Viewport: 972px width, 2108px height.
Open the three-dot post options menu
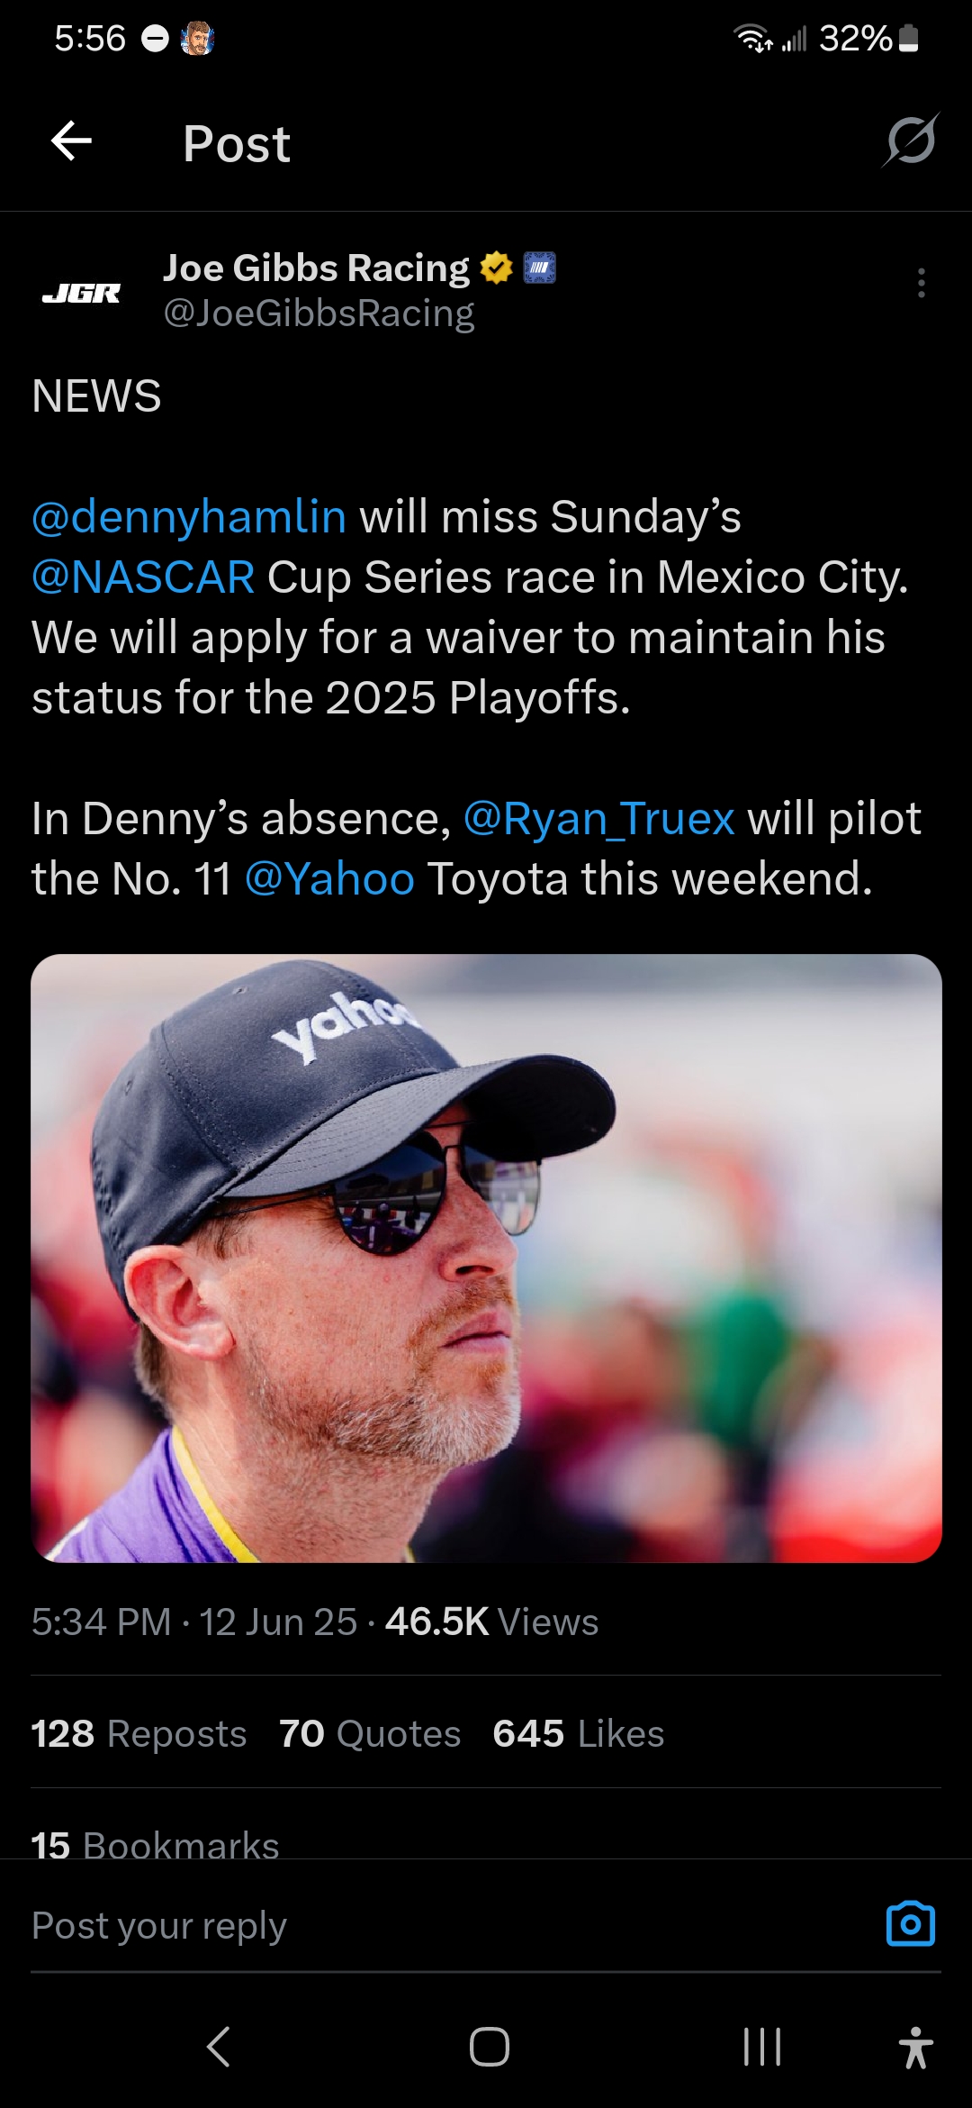tap(921, 283)
